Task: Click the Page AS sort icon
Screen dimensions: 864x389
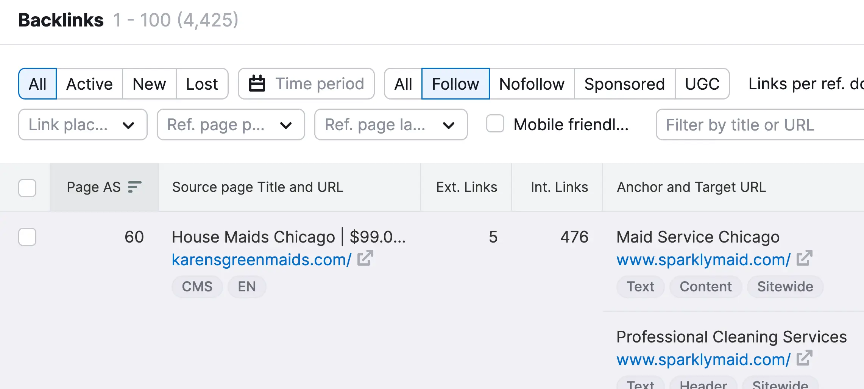Action: click(x=134, y=187)
